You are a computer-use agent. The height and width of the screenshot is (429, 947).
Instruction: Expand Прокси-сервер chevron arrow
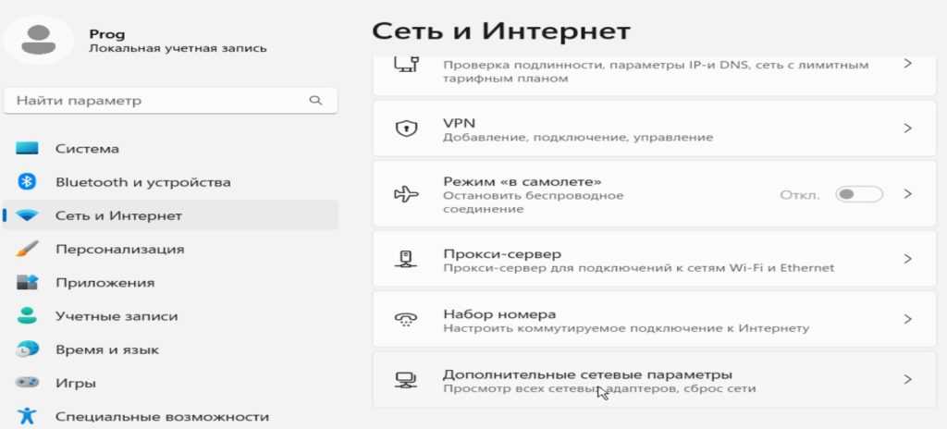tap(907, 259)
